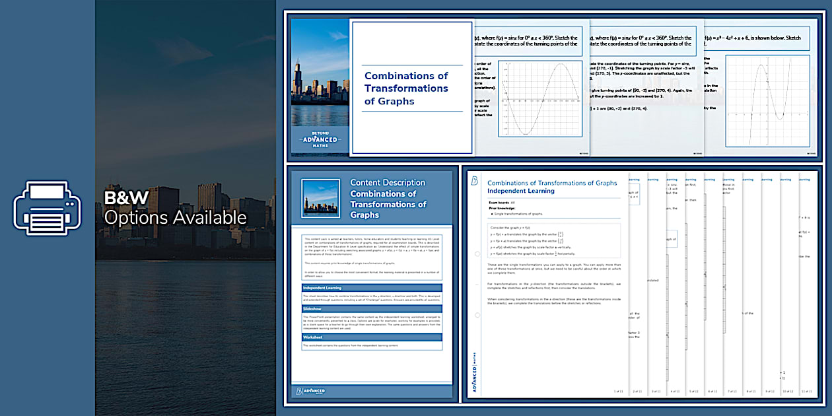
Task: Select the sine curve graph preview
Action: click(x=539, y=100)
